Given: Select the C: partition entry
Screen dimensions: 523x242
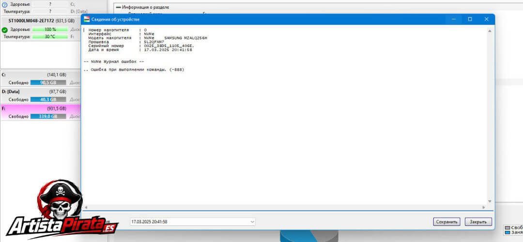Looking at the screenshot, I should pos(40,79).
